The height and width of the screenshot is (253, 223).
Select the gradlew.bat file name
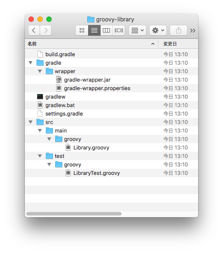(60, 105)
